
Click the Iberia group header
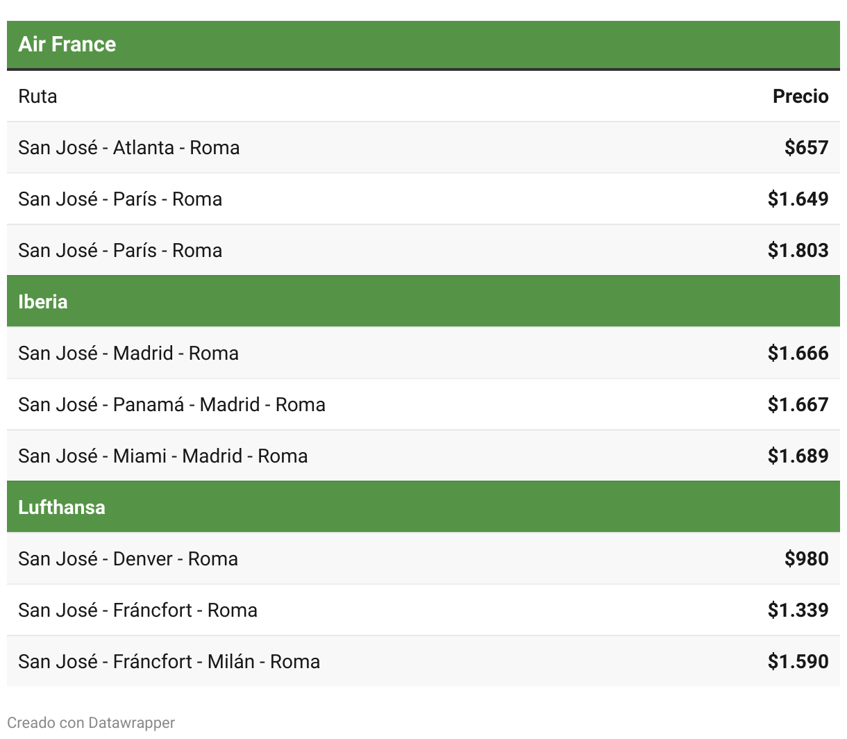[x=43, y=301]
